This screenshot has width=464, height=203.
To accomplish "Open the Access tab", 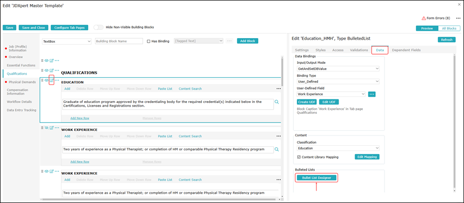I will click(x=338, y=50).
